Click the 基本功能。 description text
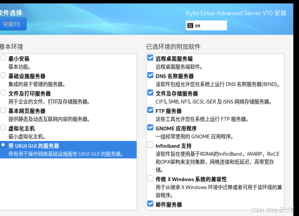Image resolution: width=299 pixels, height=216 pixels. coord(19,67)
